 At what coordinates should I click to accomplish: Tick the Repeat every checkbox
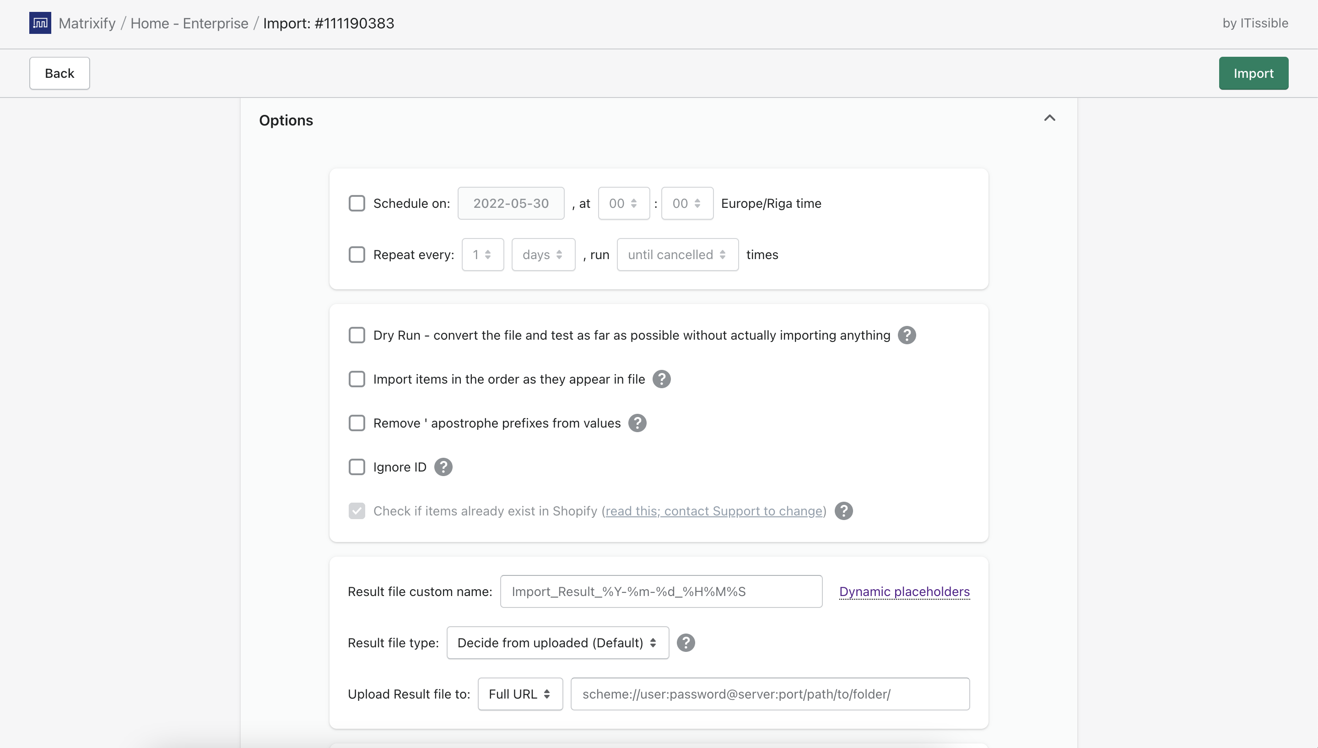[x=357, y=255]
